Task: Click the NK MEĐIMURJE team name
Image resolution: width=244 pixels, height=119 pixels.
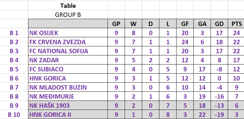Action: pyautogui.click(x=52, y=96)
